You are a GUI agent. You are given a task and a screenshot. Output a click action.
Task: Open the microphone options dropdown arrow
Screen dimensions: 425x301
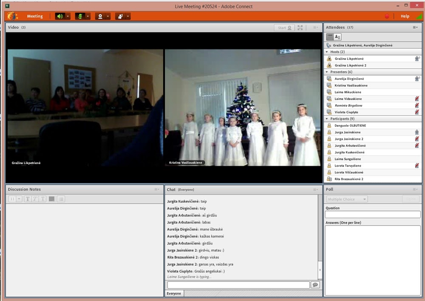tap(88, 16)
